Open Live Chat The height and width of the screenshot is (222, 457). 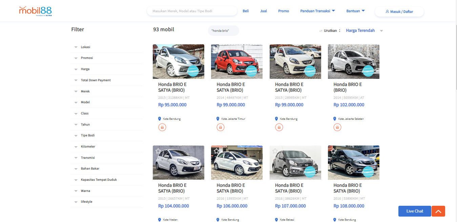coord(415,211)
